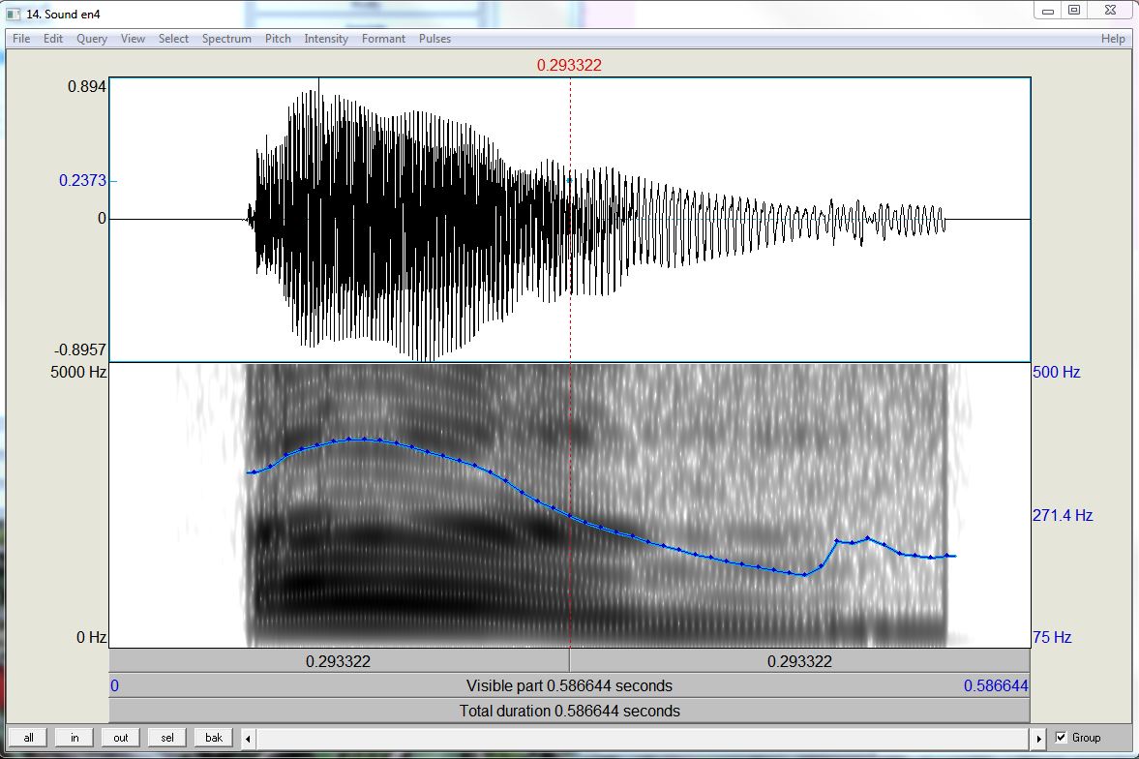Click the 'out' zoom button
This screenshot has width=1139, height=759.
coord(121,737)
